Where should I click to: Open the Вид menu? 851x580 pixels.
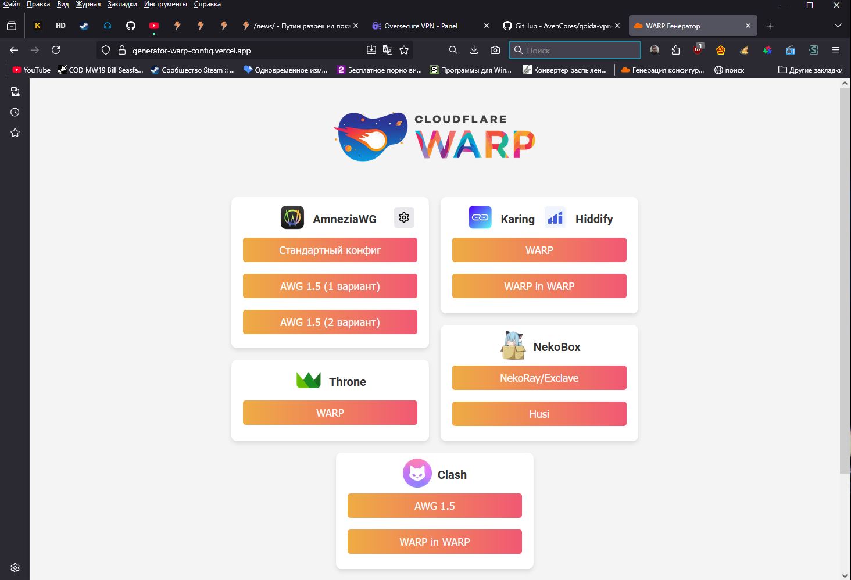[x=63, y=4]
